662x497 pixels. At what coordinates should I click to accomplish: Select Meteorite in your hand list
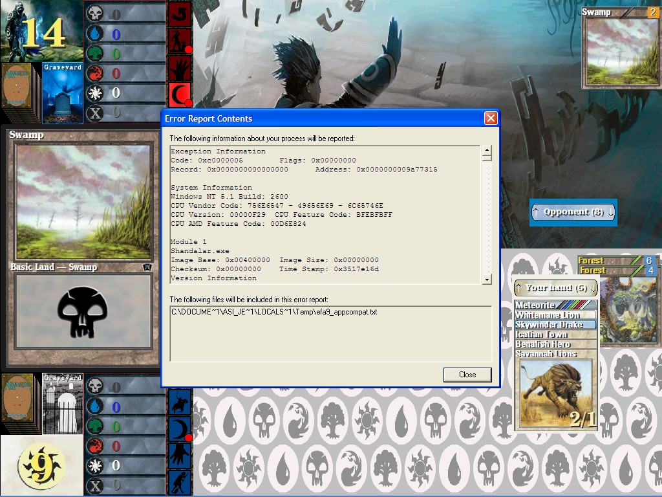[x=555, y=305]
